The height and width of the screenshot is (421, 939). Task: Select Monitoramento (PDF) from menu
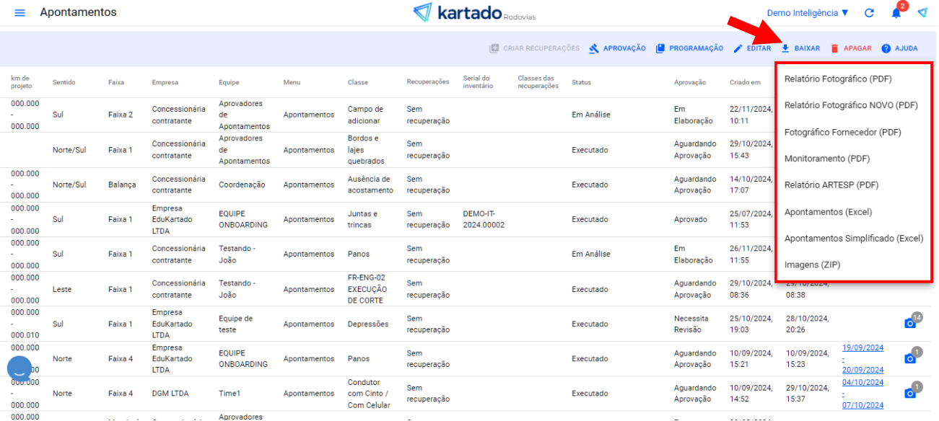pyautogui.click(x=826, y=158)
